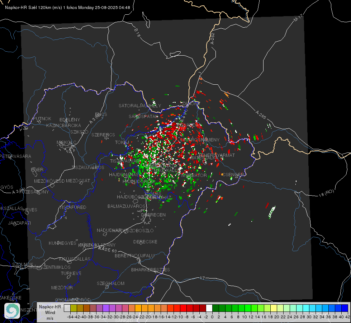Click the A-265 road label
Image resolution: width=351 pixels, height=323 pixels.
261,114
